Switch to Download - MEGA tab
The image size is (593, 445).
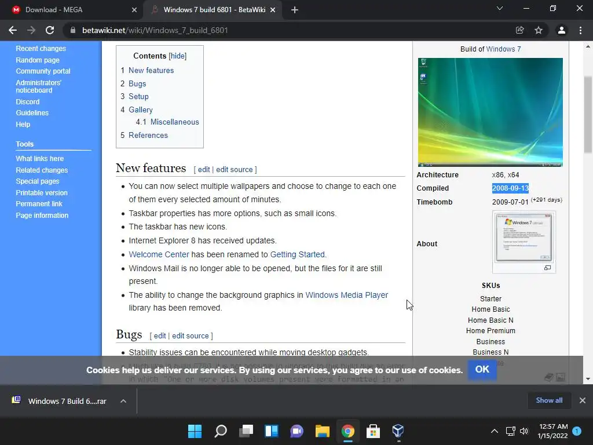click(x=54, y=10)
